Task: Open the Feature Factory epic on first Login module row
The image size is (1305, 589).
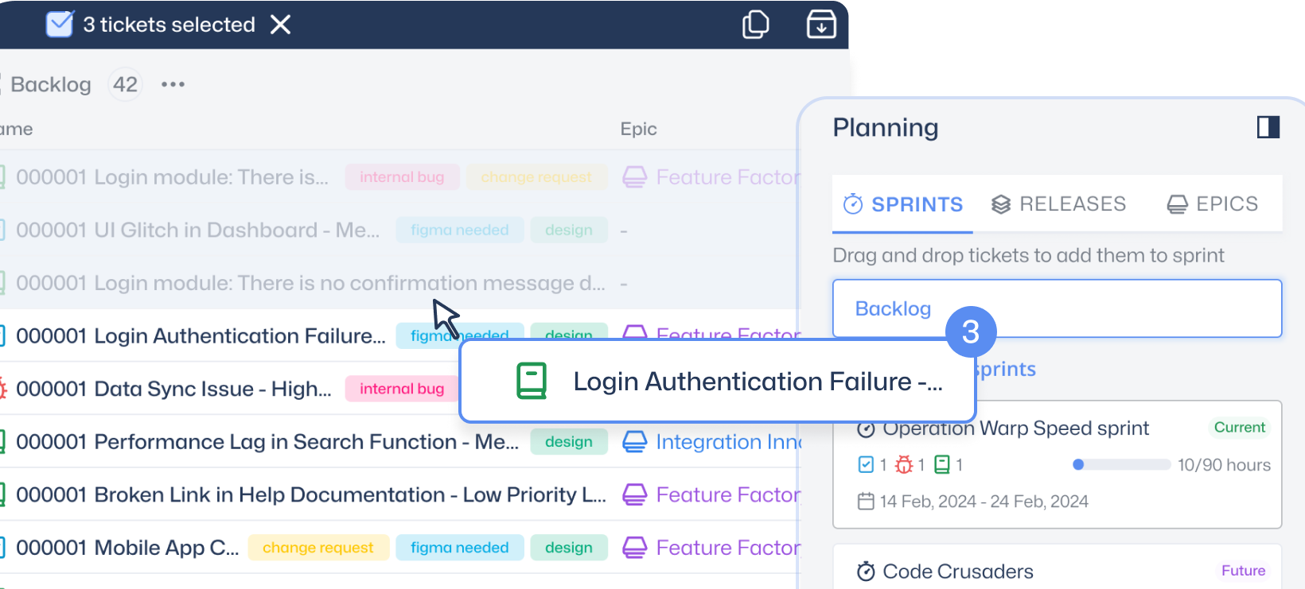Action: pyautogui.click(x=727, y=177)
